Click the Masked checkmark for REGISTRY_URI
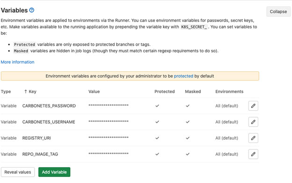Viewport: 292px width, 183px height. [188, 138]
